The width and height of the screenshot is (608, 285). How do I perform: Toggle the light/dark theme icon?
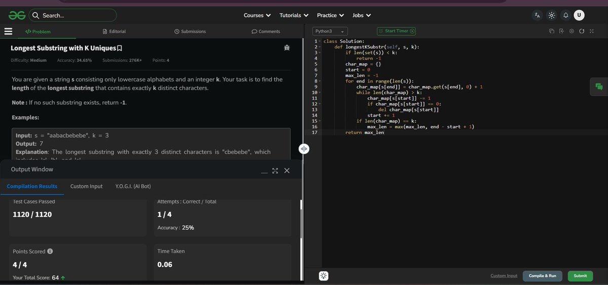tap(551, 15)
